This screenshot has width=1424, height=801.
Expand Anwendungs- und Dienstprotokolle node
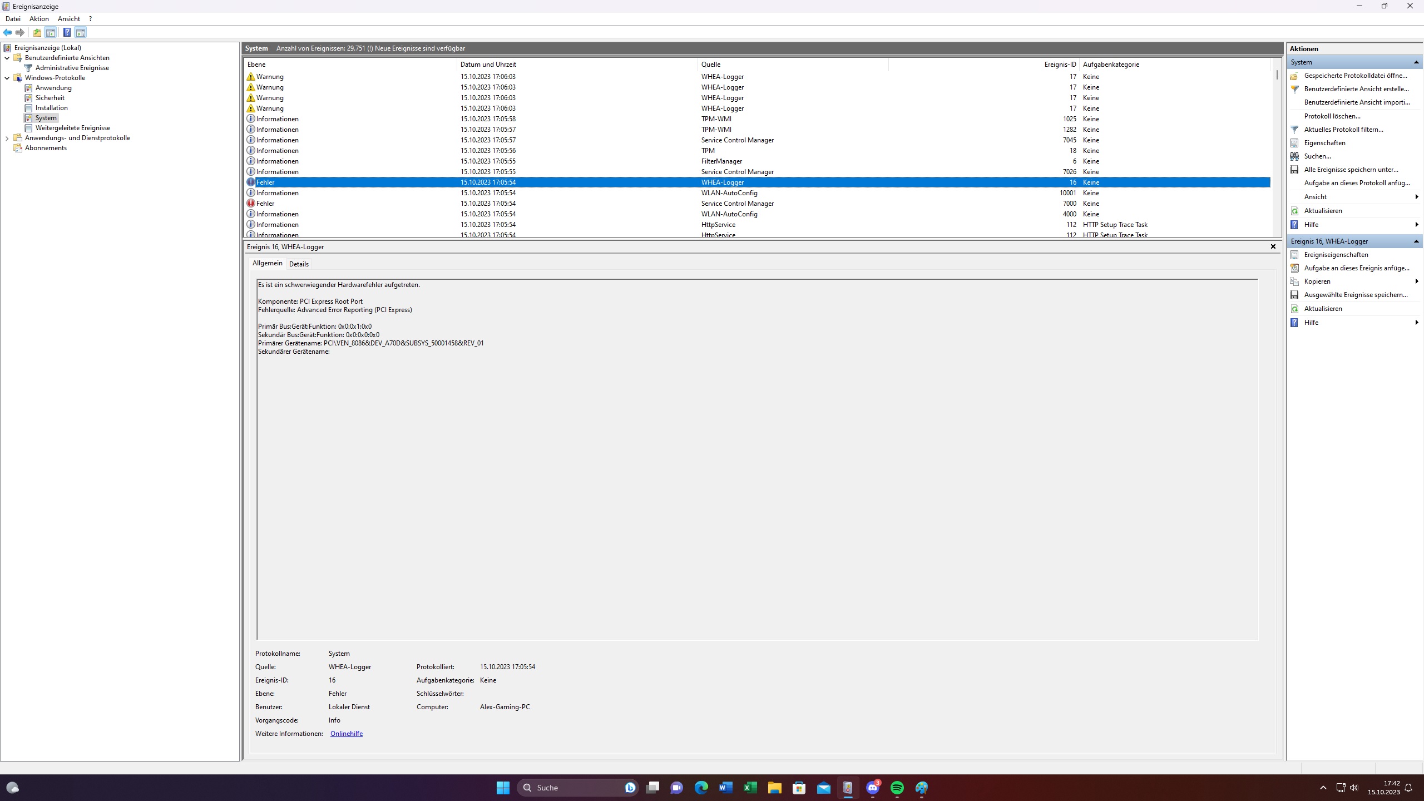(x=7, y=138)
